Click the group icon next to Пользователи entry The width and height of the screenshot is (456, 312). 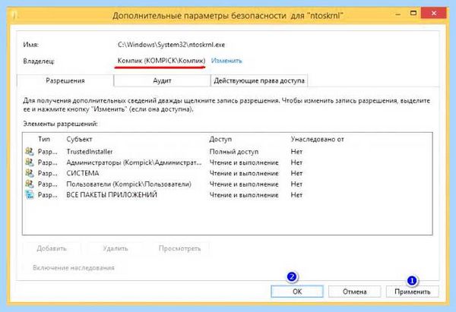click(x=30, y=184)
